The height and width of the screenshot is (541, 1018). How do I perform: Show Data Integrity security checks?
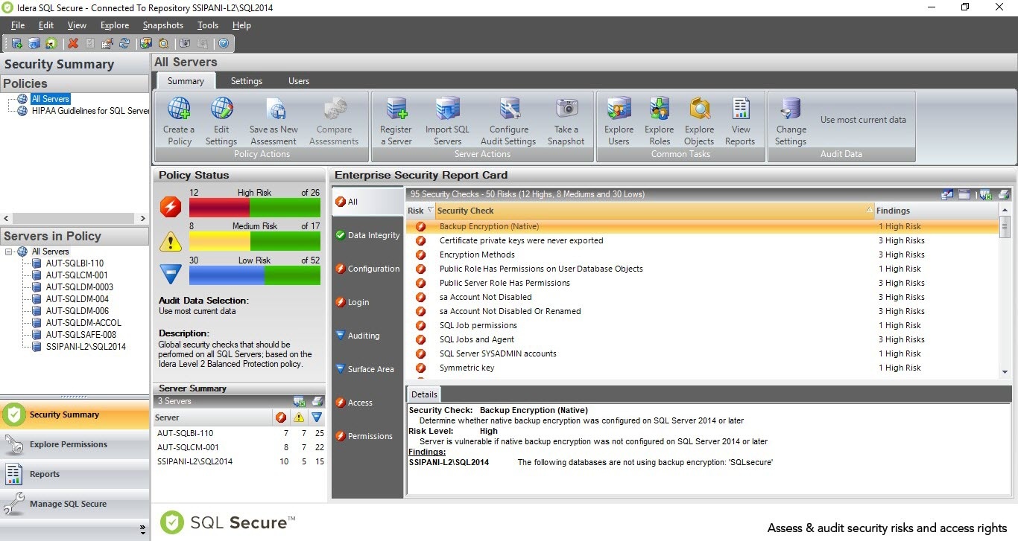367,235
